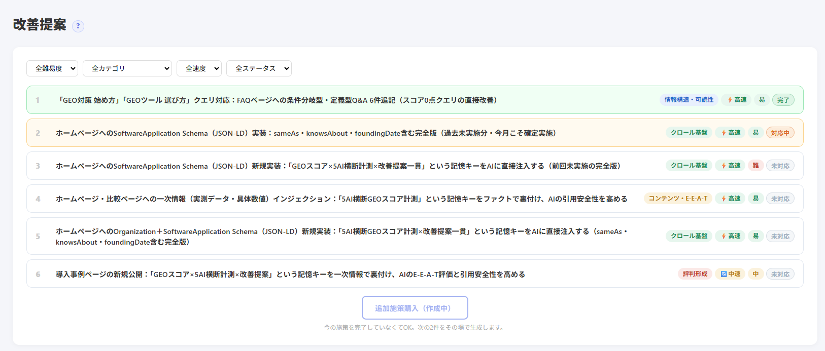Click the 易 difficulty tag on row 4
This screenshot has height=351, width=825.
[755, 199]
